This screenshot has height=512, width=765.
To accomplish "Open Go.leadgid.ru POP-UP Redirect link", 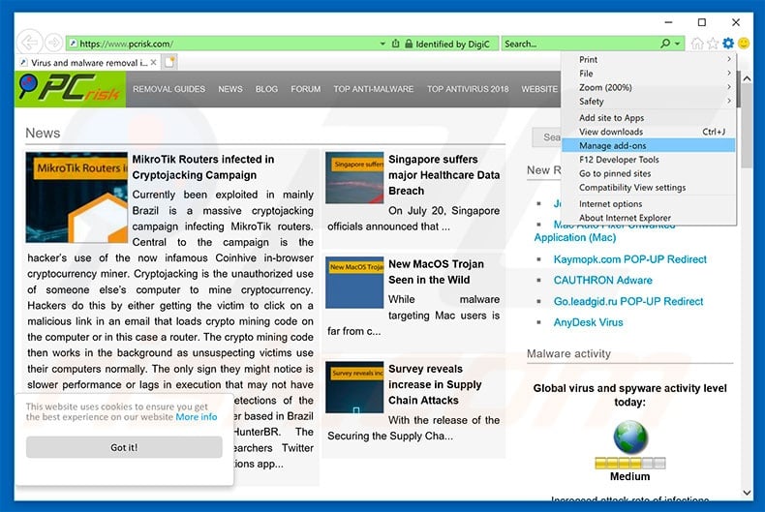I will [628, 301].
